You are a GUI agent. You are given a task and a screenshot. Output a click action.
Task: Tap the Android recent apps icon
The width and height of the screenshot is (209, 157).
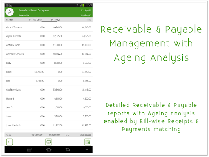(29, 150)
